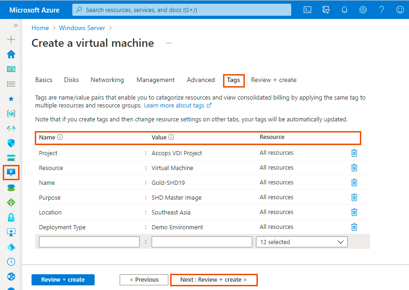Open the blue pyramid icon in the sidebar
The height and width of the screenshot is (290, 409).
[11, 247]
